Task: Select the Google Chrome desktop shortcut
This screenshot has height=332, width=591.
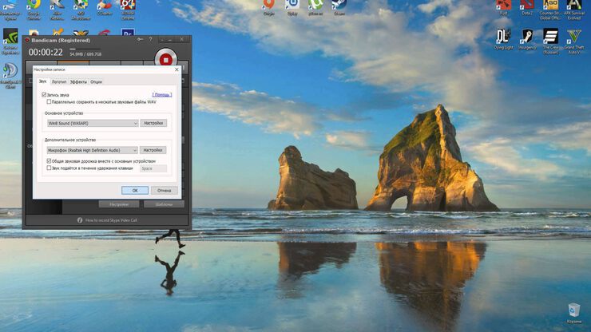Action: [x=34, y=9]
